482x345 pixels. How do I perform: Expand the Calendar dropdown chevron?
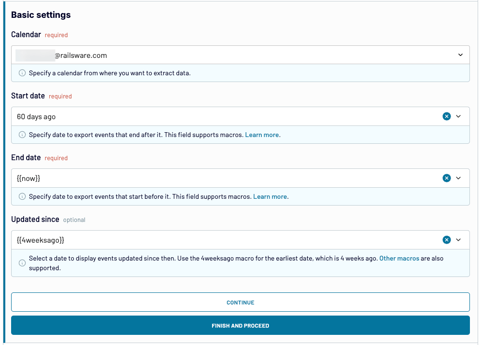click(x=460, y=55)
